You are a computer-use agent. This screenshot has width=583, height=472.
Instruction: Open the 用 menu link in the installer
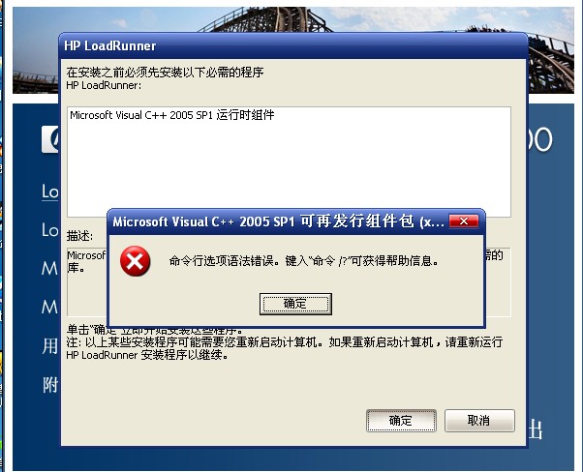pyautogui.click(x=50, y=346)
